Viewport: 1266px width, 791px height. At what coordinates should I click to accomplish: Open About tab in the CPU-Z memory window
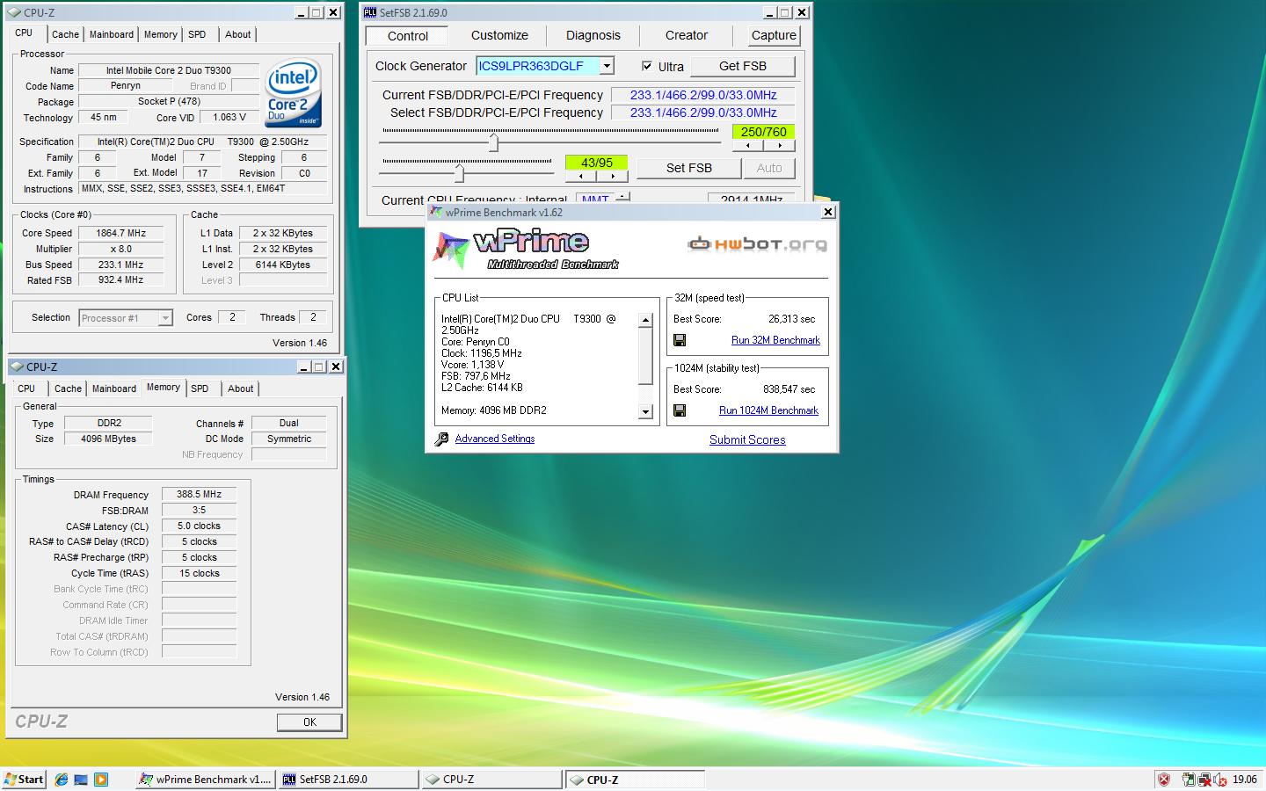click(x=241, y=388)
